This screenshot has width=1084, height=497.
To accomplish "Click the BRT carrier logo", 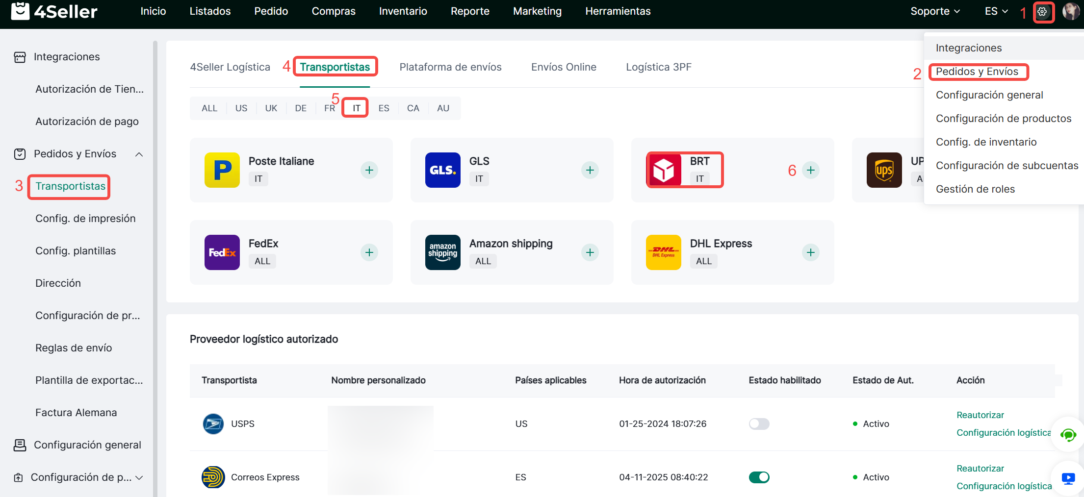I will [664, 170].
